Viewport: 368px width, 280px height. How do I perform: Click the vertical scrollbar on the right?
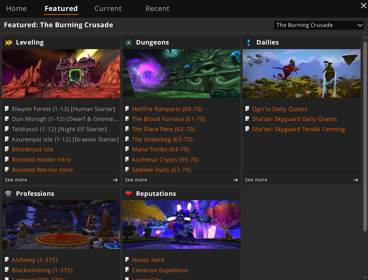pos(365,136)
